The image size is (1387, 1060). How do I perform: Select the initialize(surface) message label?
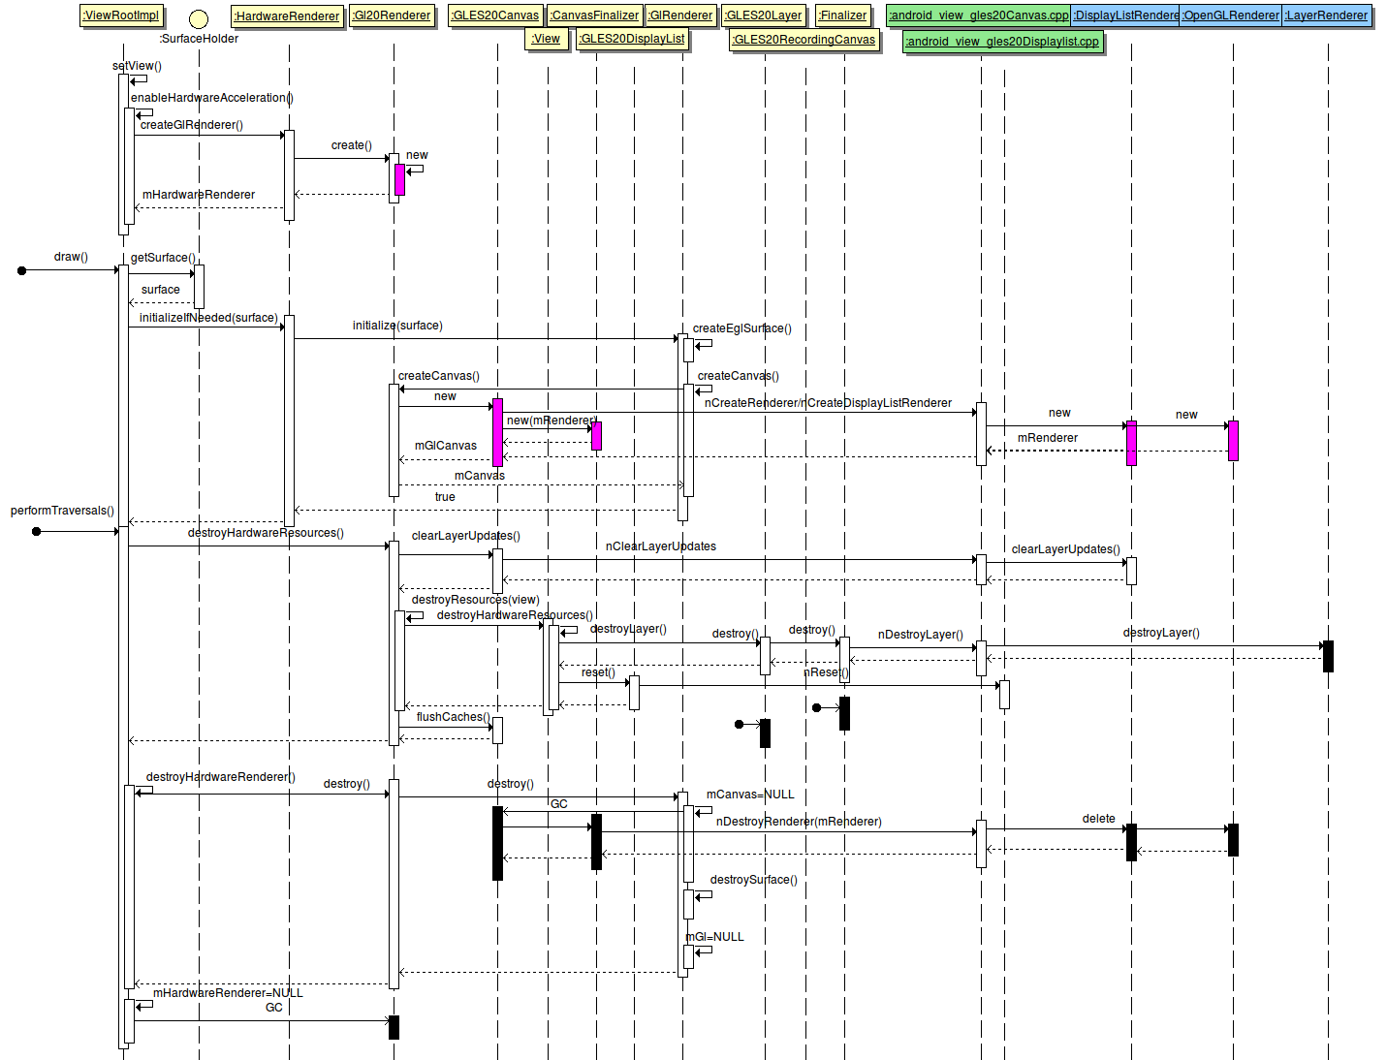pos(397,326)
